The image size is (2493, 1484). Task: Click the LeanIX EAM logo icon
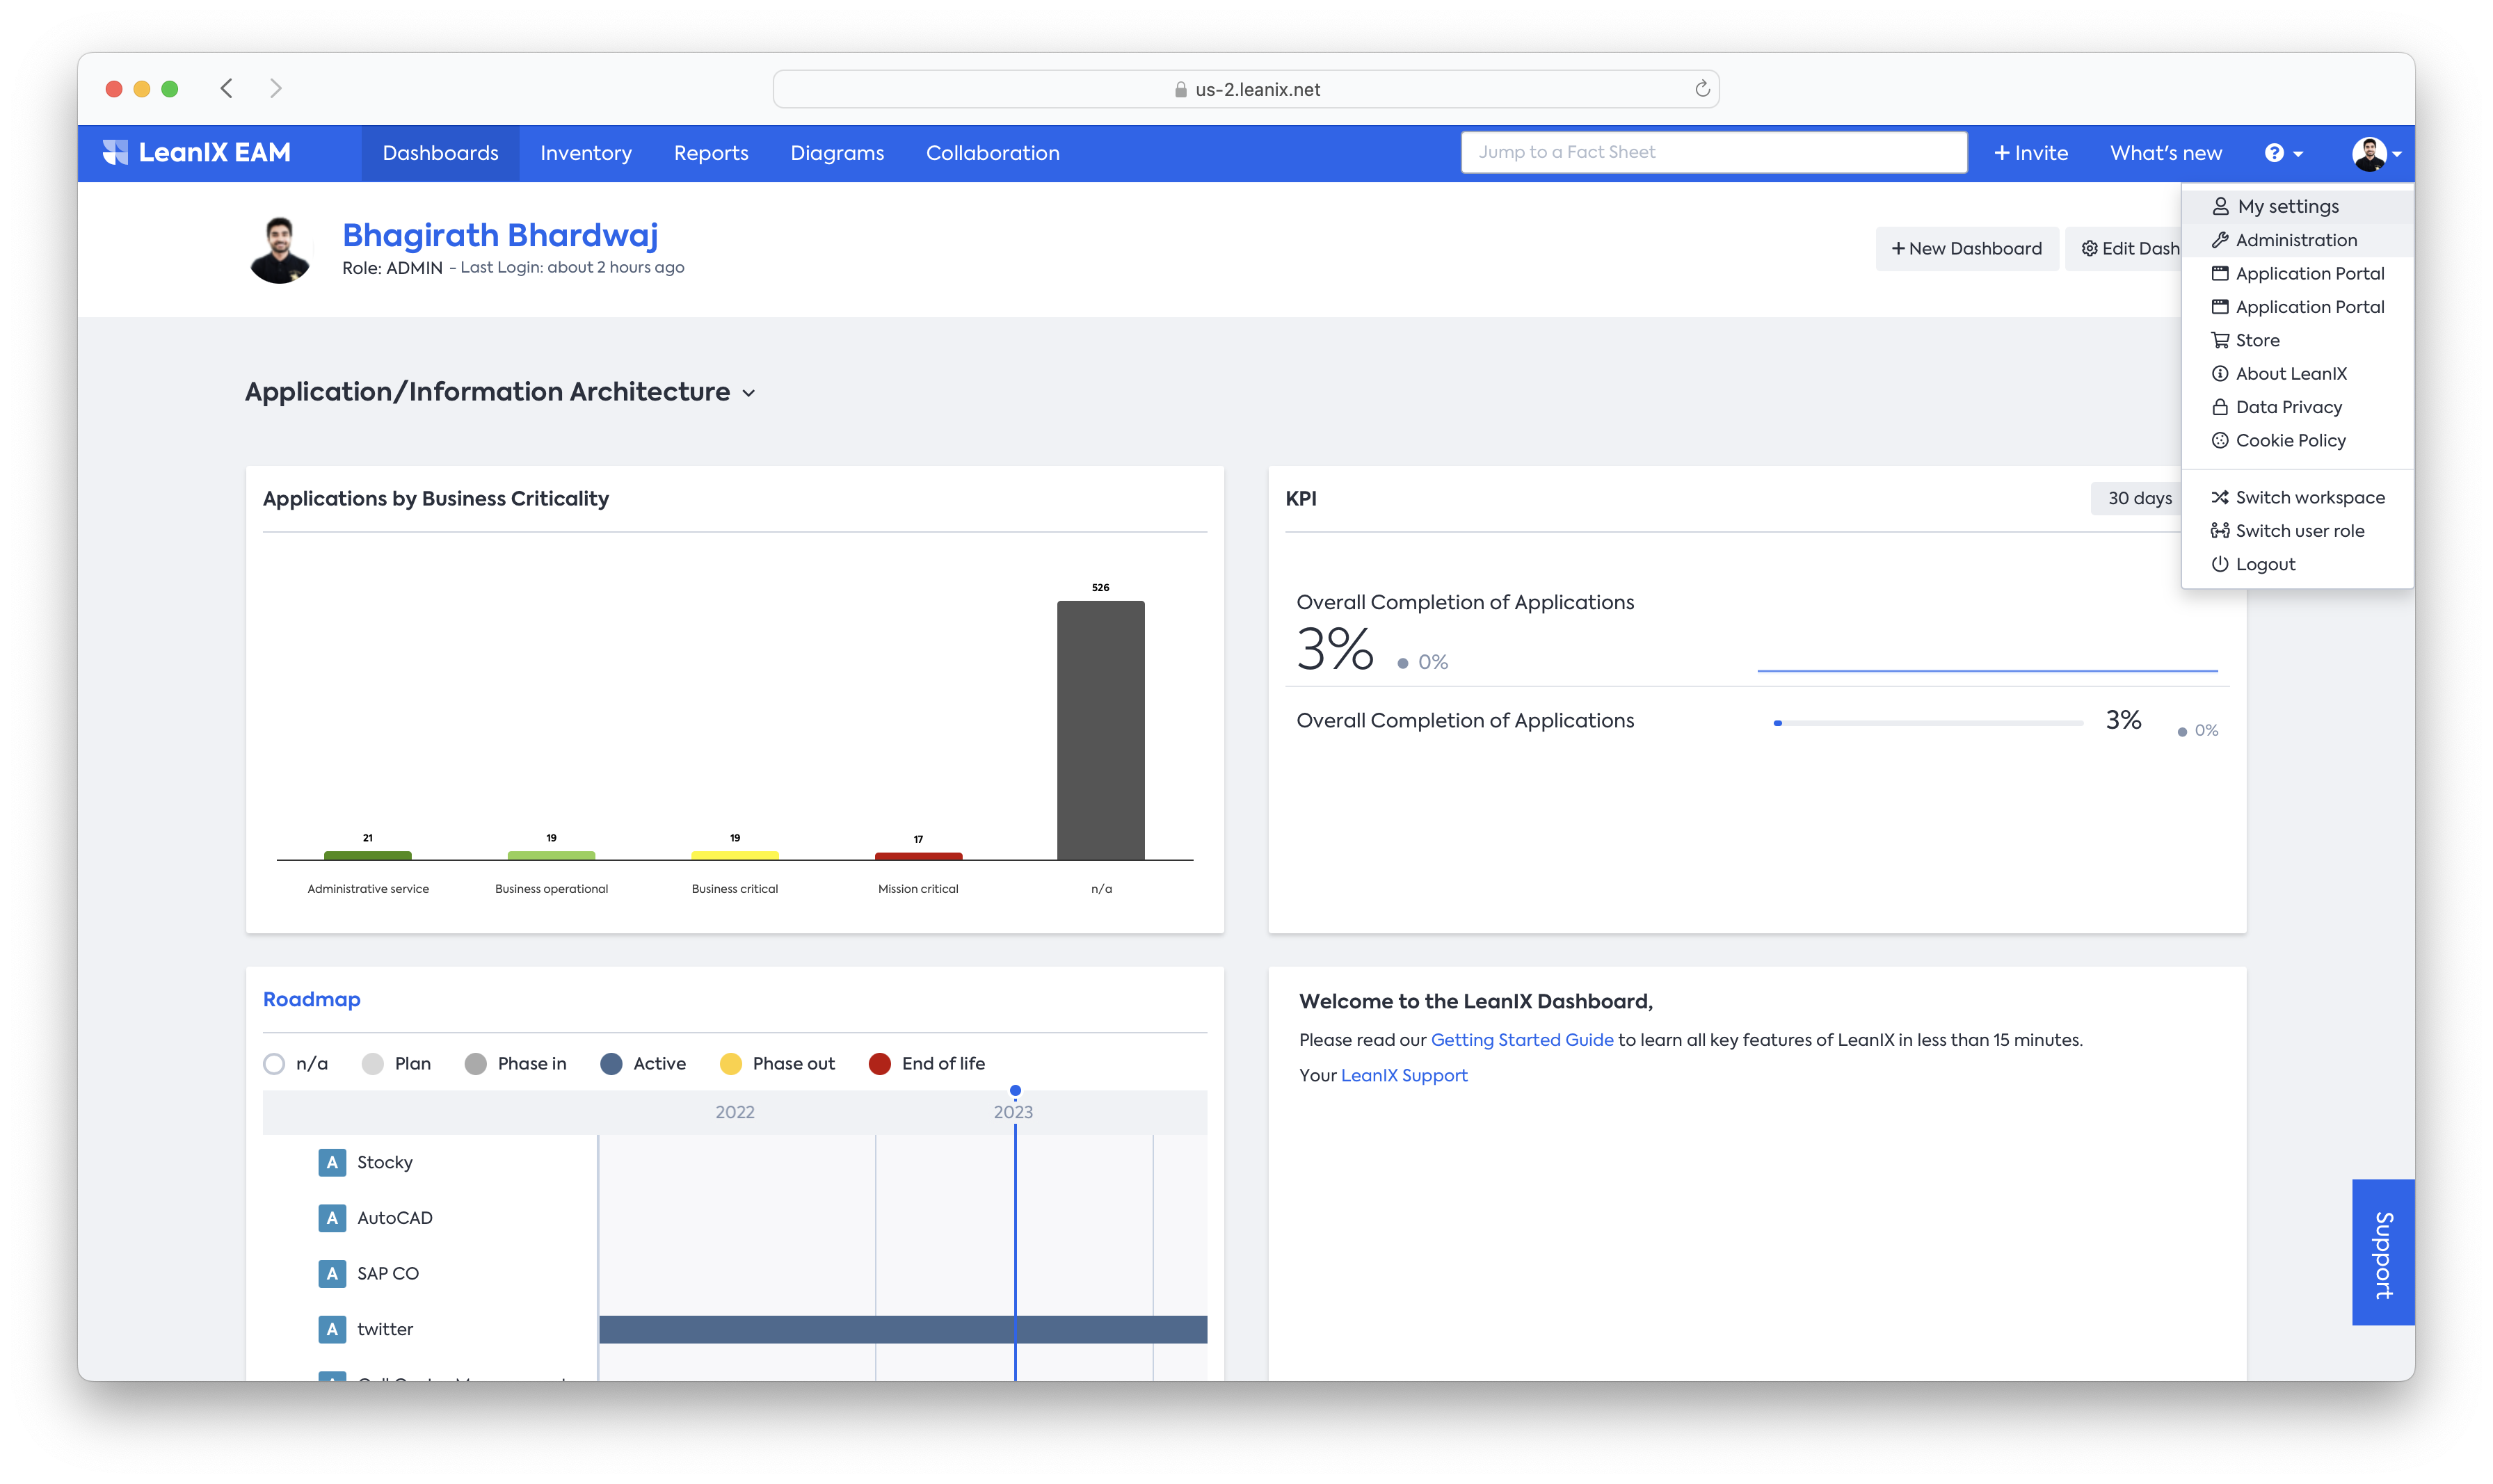(x=116, y=152)
